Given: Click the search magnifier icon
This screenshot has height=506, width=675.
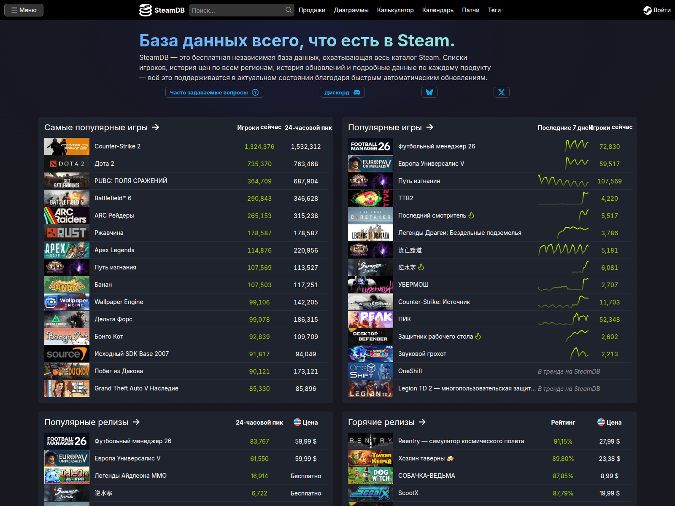Looking at the screenshot, I should [x=289, y=10].
